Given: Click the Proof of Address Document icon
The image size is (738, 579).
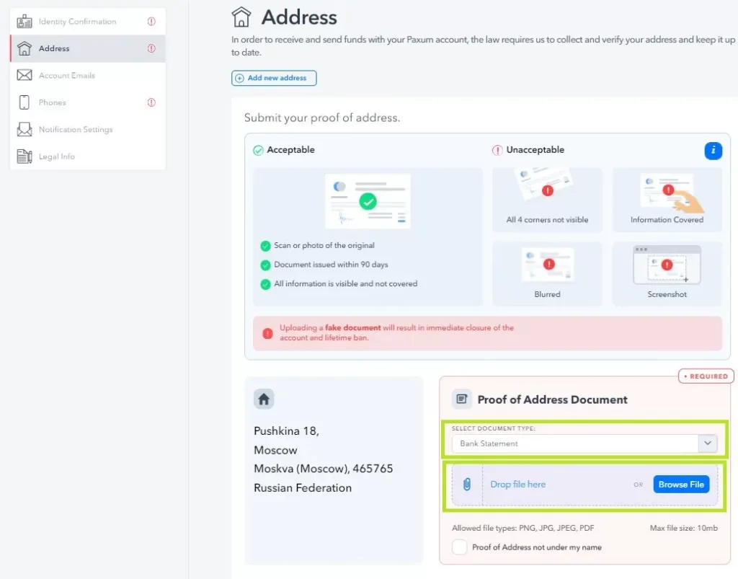Looking at the screenshot, I should point(462,399).
